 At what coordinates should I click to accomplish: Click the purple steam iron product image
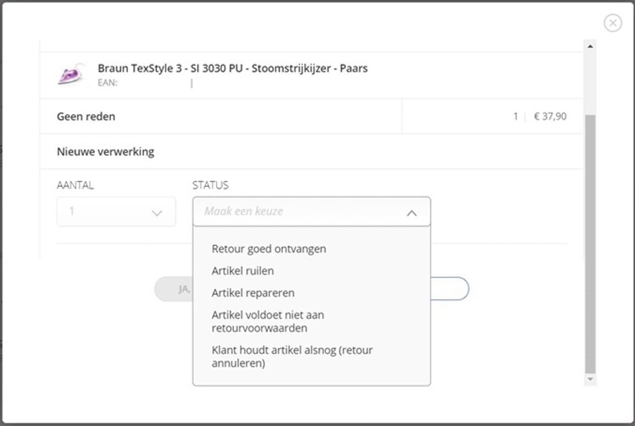tap(71, 75)
